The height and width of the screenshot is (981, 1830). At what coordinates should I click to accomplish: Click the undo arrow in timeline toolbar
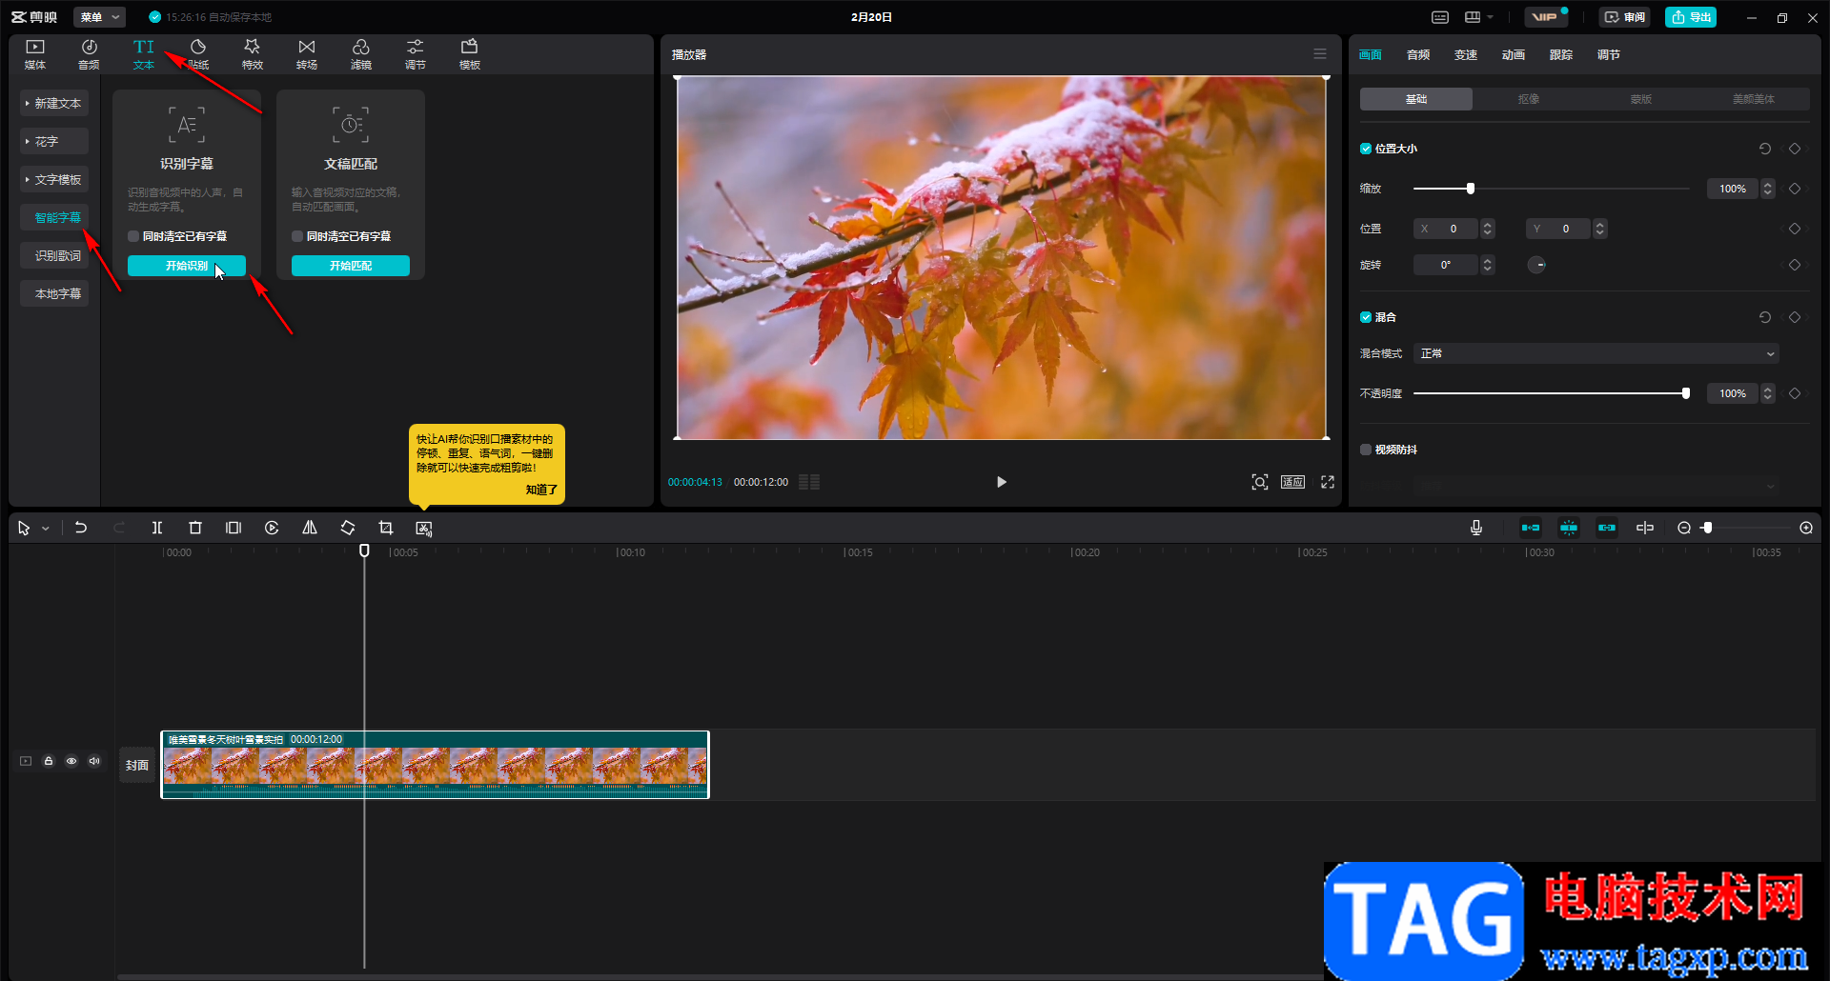(x=81, y=528)
